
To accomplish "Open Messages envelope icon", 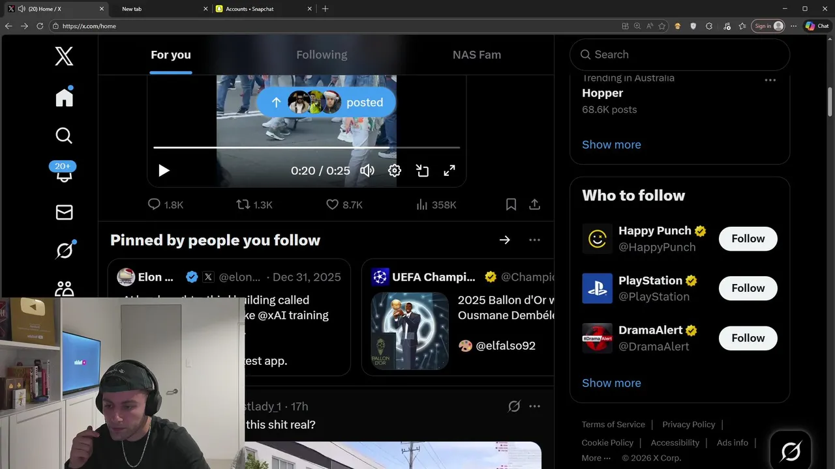I will (x=64, y=212).
